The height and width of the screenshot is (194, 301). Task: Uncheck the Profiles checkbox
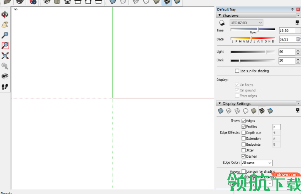tap(244, 127)
